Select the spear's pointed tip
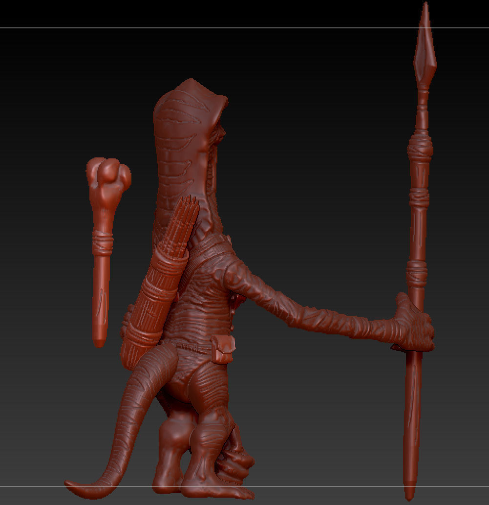The height and width of the screenshot is (505, 489). tap(425, 45)
